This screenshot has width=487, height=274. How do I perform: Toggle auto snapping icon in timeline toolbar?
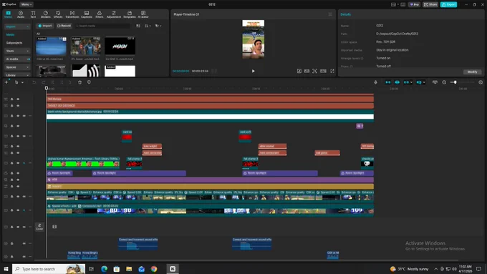tap(397, 82)
